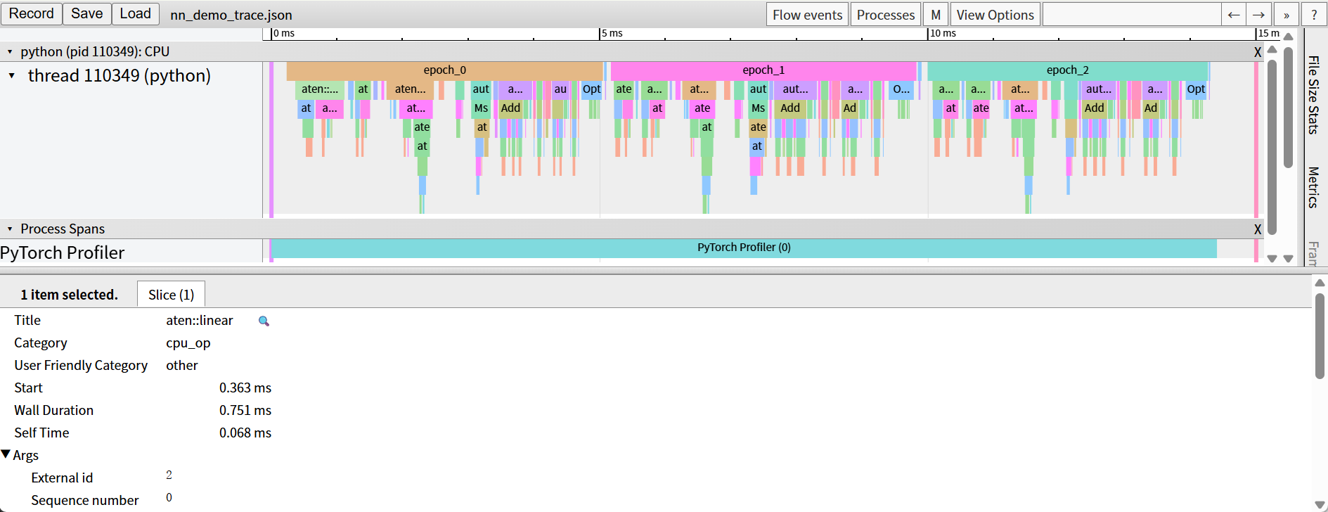Viewport: 1328px width, 512px height.
Task: Click the 5 ms ruler mark
Action: 612,34
